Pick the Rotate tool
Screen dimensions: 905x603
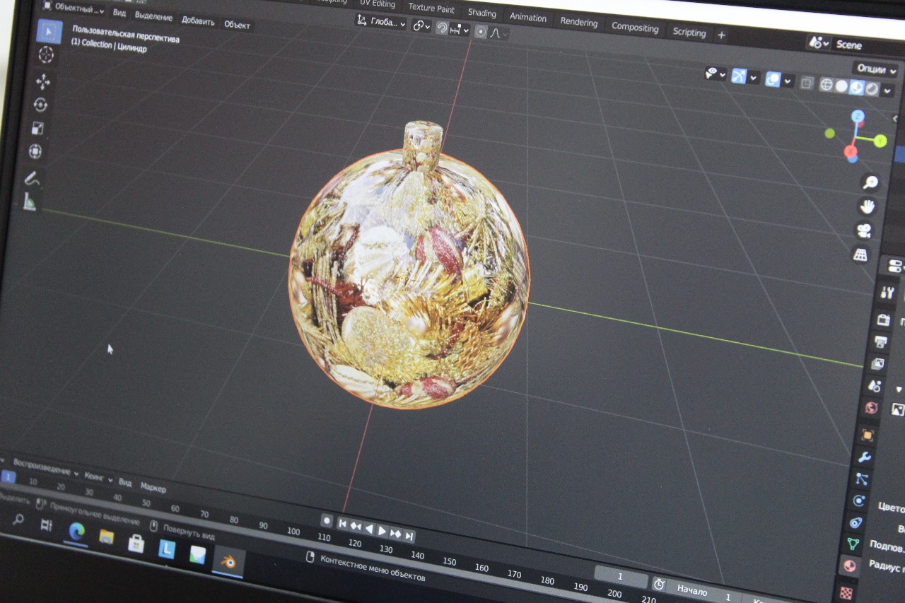40,105
